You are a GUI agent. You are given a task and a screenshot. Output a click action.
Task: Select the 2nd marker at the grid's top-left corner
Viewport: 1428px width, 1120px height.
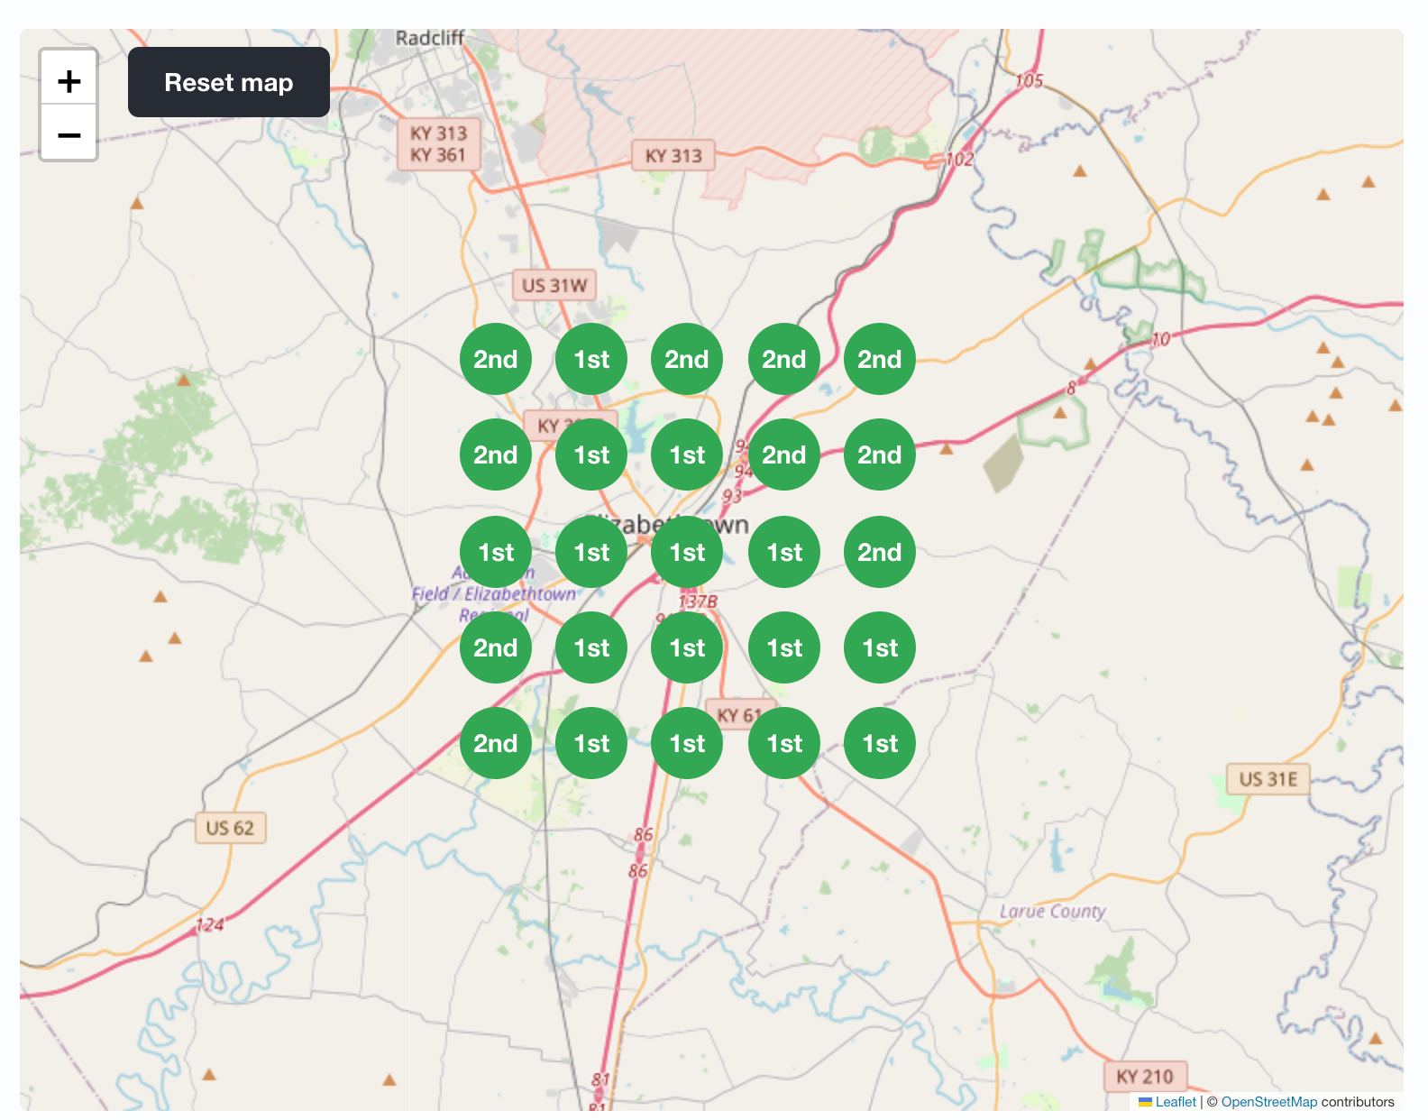click(496, 359)
